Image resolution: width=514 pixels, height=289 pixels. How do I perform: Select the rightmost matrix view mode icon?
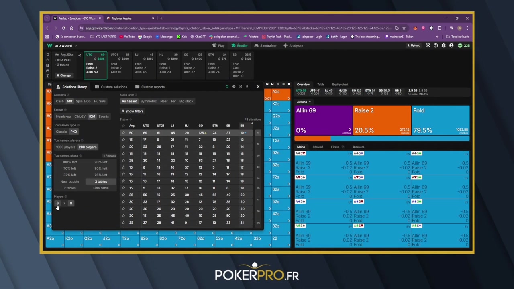point(288,84)
